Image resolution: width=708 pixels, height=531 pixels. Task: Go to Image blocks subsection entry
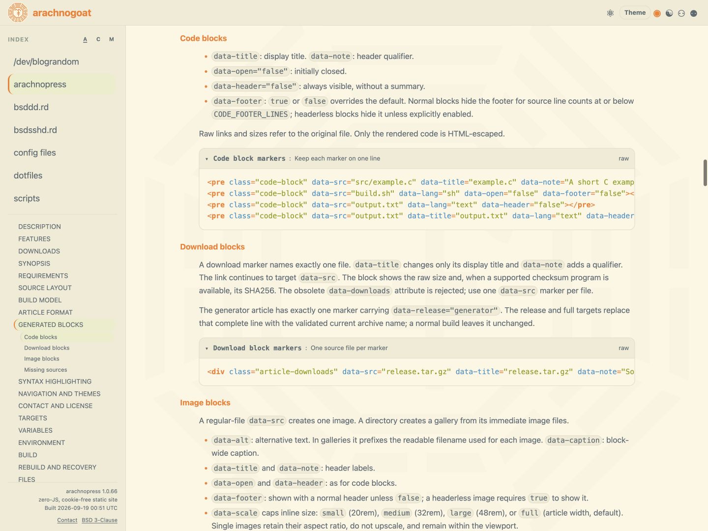point(41,359)
